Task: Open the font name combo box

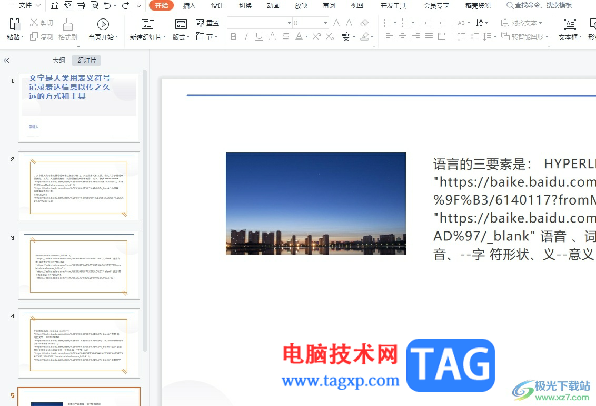Action: coord(259,23)
